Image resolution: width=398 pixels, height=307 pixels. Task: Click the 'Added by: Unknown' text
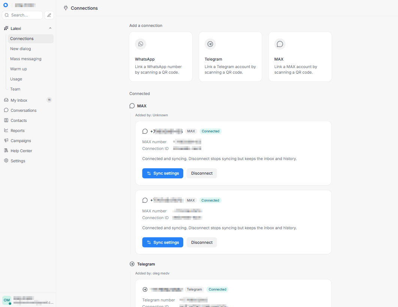coord(151,115)
